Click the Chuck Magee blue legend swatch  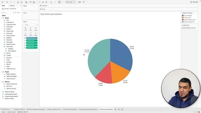pyautogui.click(x=183, y=15)
